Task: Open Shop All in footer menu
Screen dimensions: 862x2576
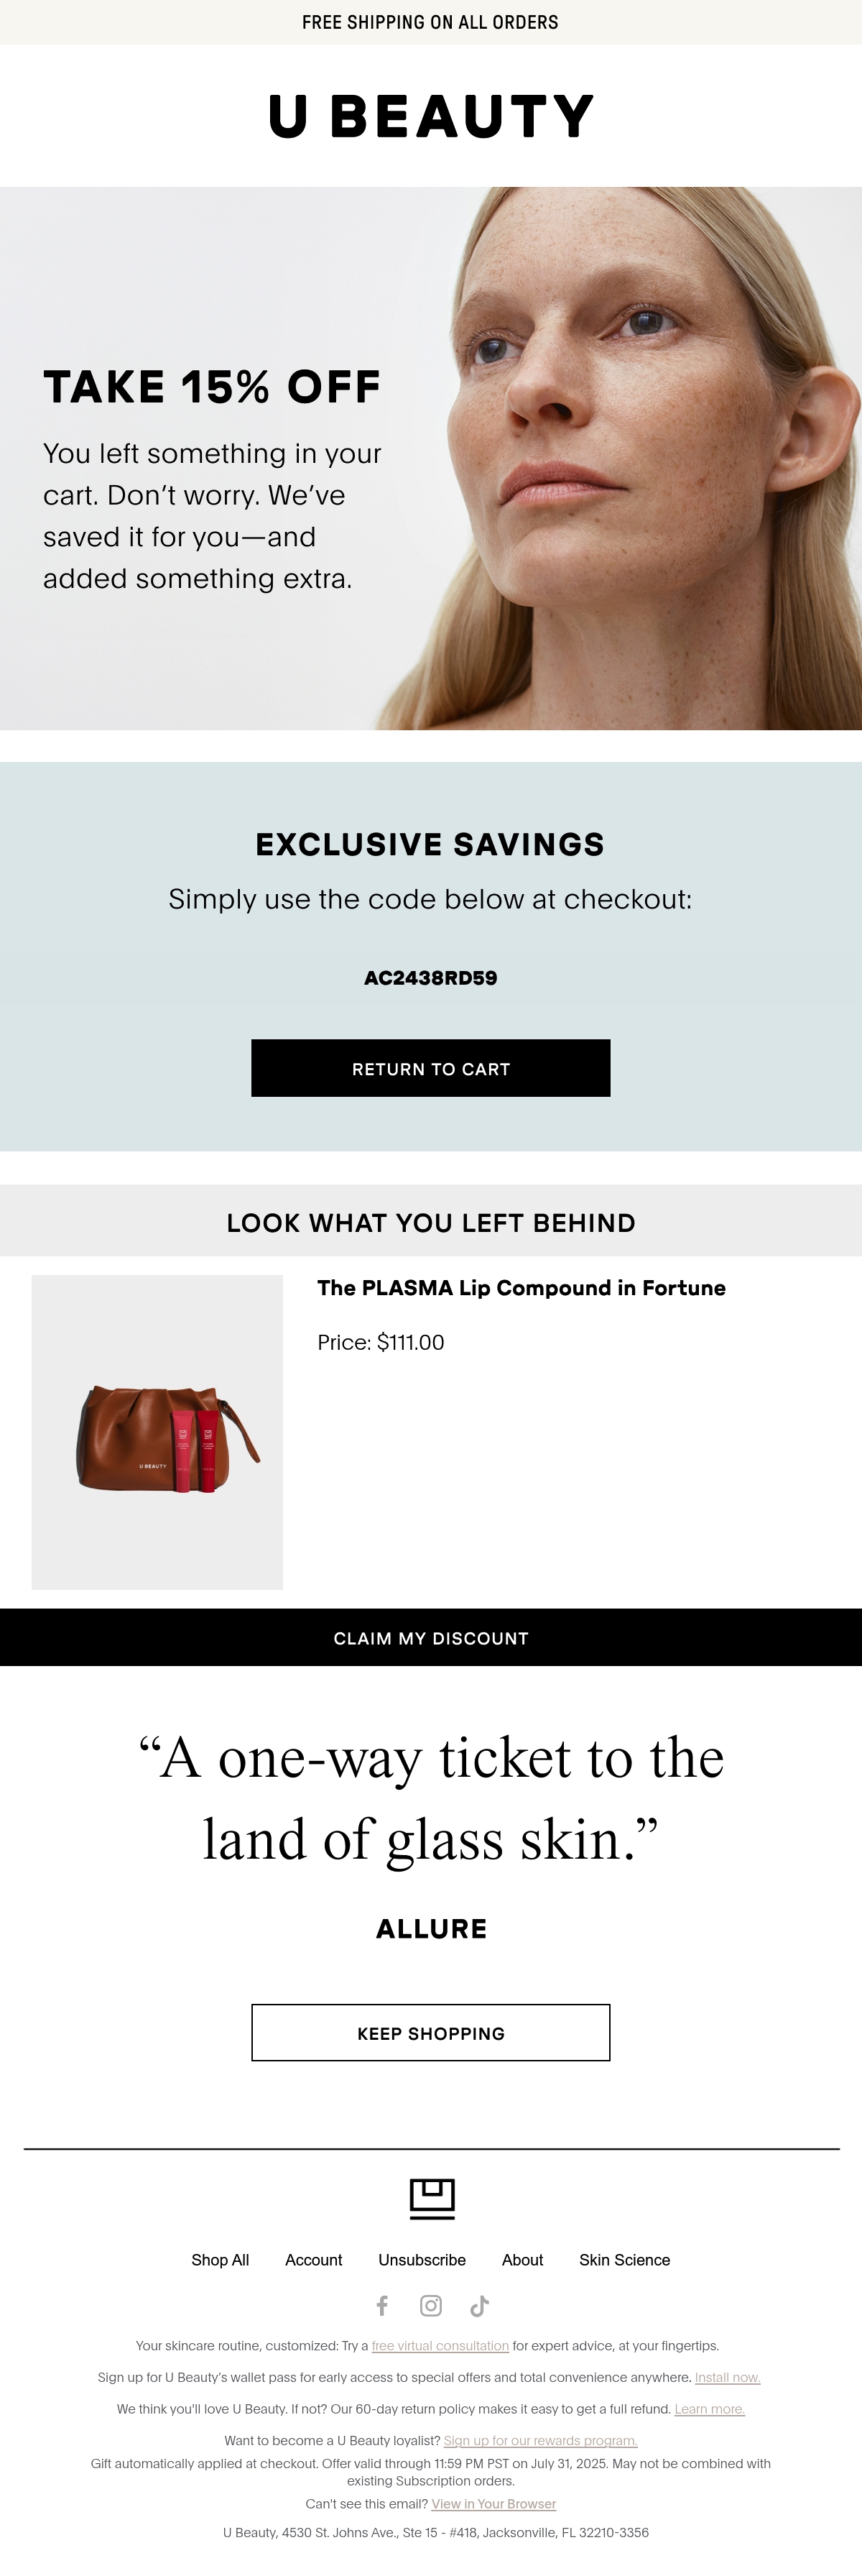Action: pos(220,2260)
